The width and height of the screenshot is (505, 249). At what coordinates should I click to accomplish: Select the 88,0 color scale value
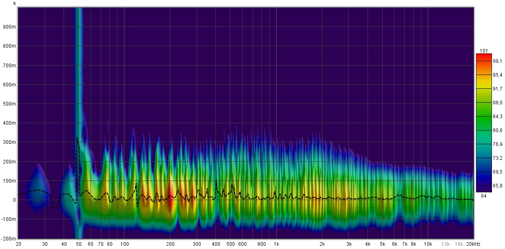coord(497,102)
